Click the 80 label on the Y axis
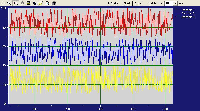The image size is (200, 111). (4, 27)
